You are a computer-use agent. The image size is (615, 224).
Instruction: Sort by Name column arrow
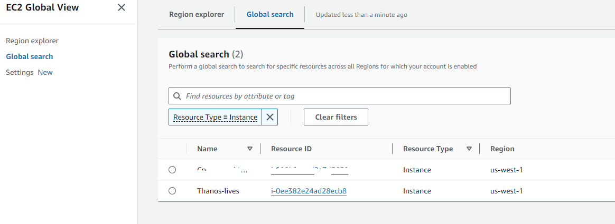[x=250, y=149]
